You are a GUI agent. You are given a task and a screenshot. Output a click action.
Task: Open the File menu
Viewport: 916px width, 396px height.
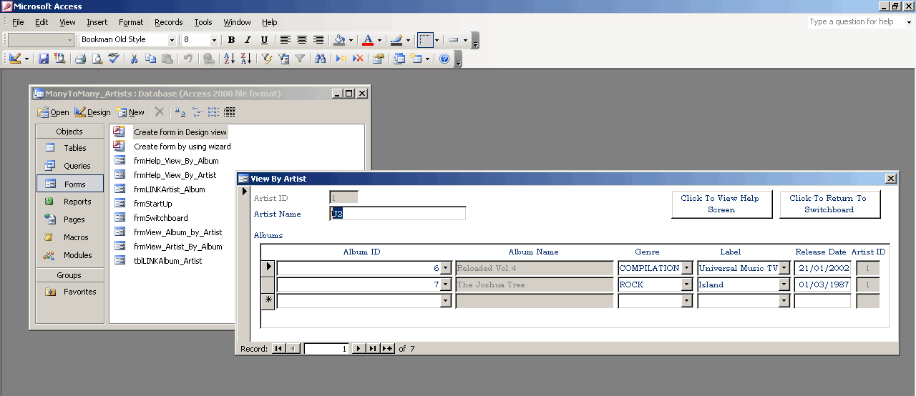[x=18, y=22]
